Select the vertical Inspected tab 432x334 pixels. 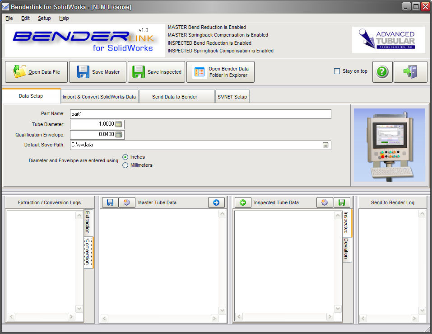tap(347, 222)
